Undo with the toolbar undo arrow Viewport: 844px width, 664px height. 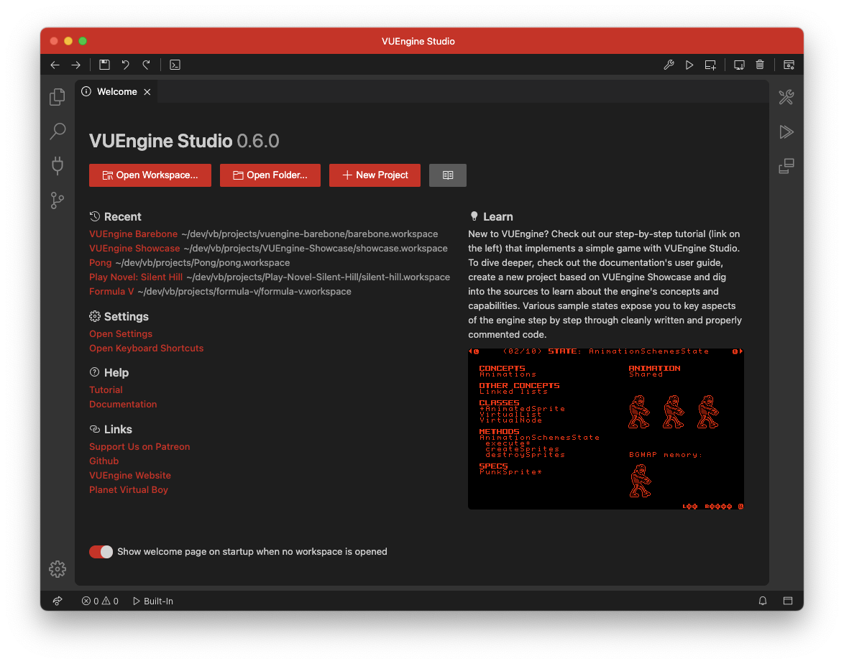[x=125, y=65]
